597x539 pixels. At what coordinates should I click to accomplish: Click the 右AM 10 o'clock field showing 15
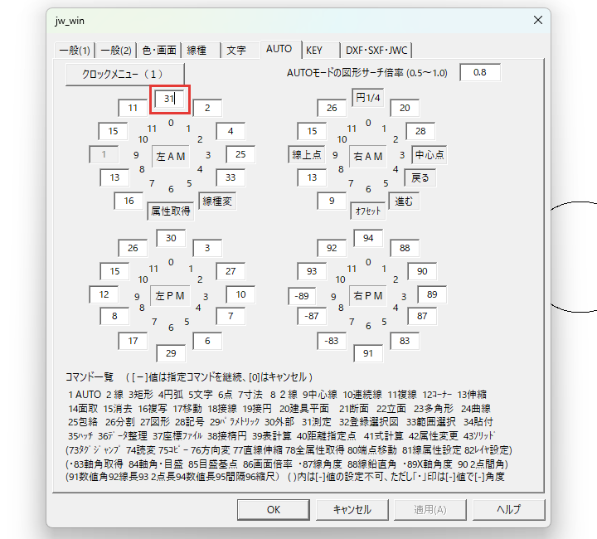(x=313, y=131)
